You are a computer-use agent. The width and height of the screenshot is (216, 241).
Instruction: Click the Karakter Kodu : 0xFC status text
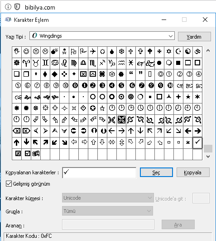coord(29,236)
